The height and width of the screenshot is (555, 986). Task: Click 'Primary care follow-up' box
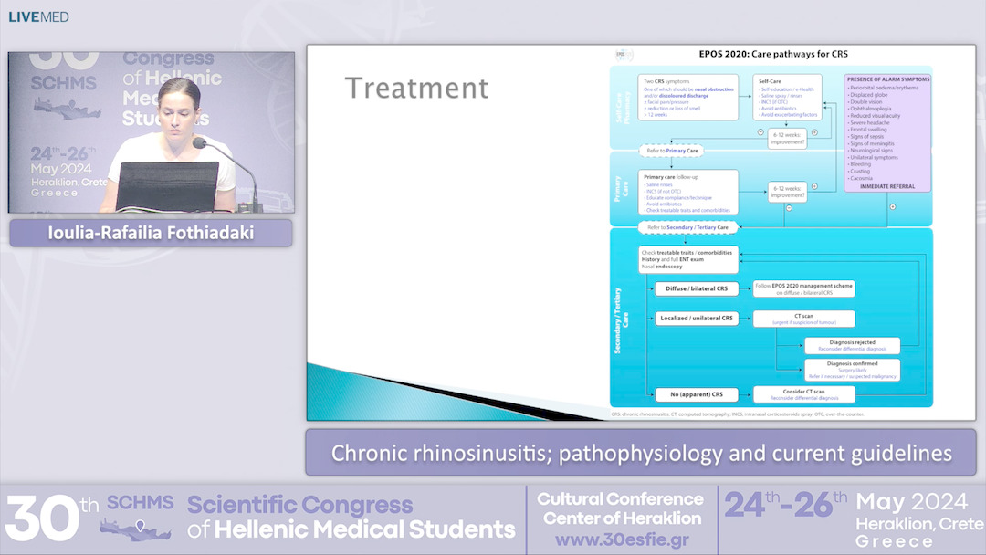click(x=688, y=193)
